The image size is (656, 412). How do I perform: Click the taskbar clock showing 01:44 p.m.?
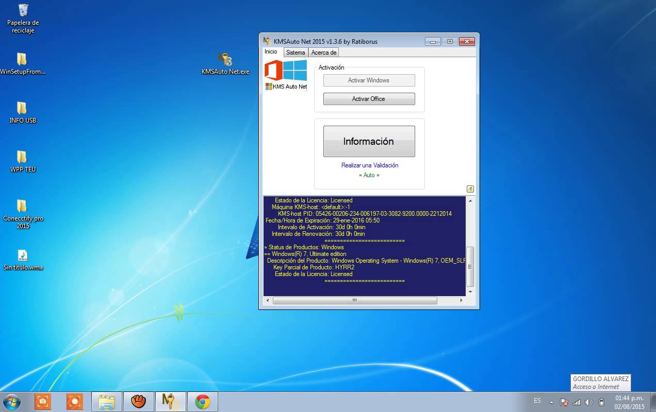click(x=629, y=402)
